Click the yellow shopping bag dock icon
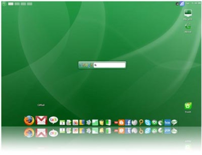 101,122
